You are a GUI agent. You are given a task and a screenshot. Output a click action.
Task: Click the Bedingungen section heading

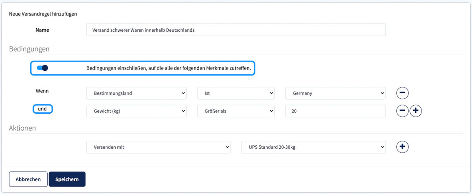(x=29, y=49)
